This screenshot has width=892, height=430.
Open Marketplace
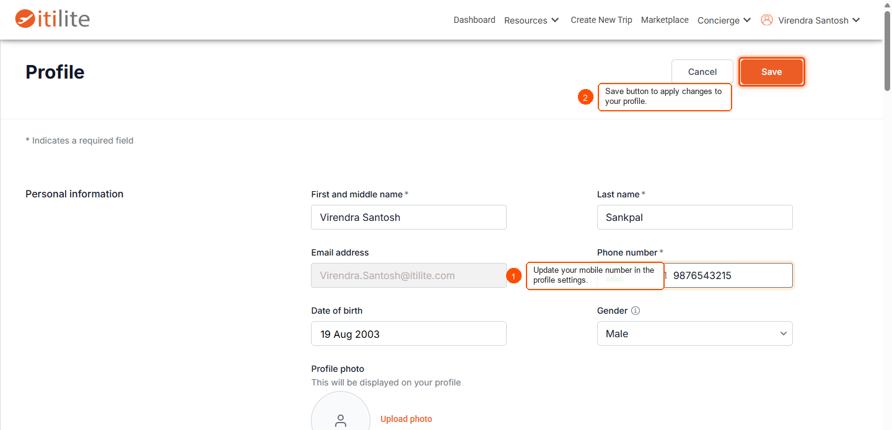[x=665, y=20]
